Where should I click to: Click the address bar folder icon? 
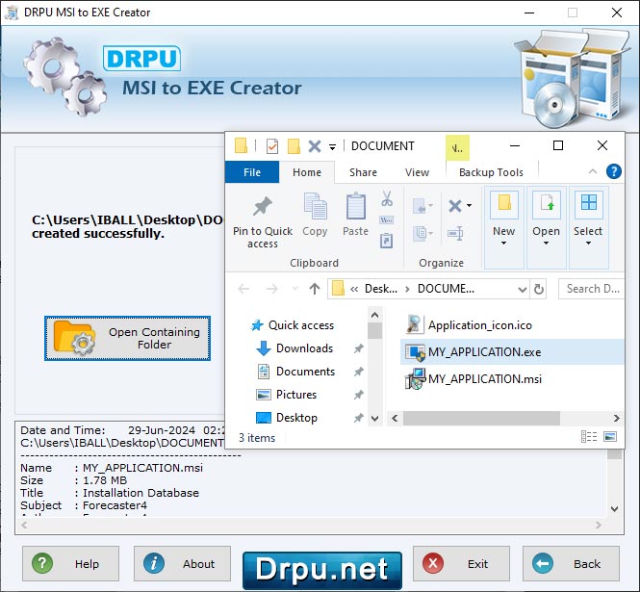coord(338,289)
